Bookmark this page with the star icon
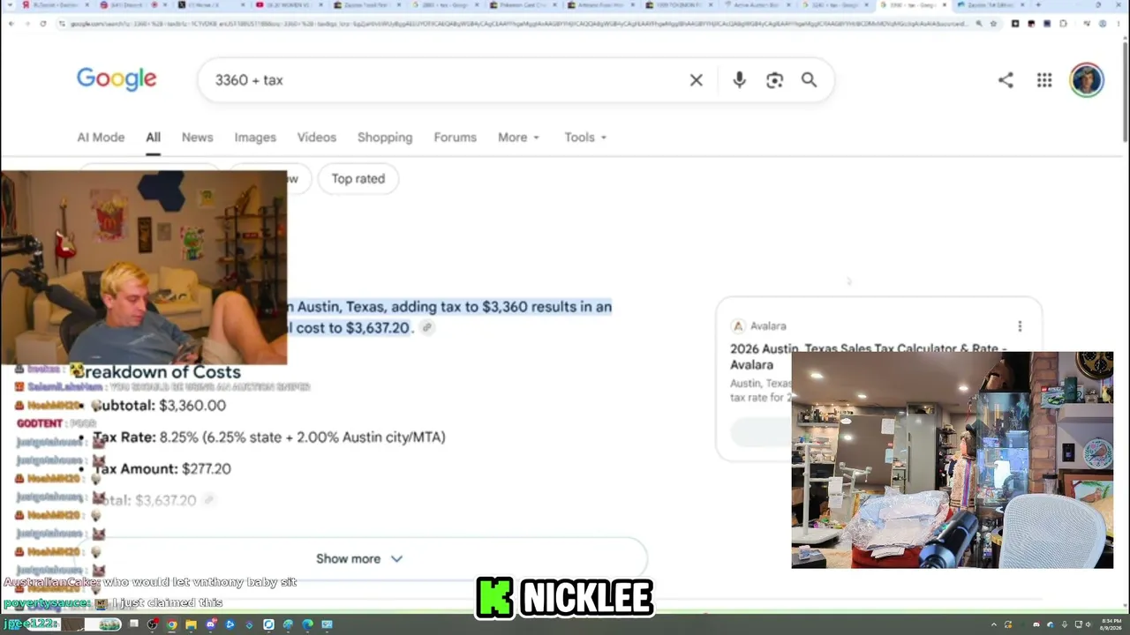This screenshot has width=1130, height=635. pyautogui.click(x=994, y=23)
